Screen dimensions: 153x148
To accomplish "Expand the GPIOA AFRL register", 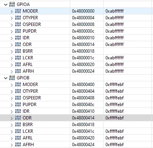I will pos(12,65).
